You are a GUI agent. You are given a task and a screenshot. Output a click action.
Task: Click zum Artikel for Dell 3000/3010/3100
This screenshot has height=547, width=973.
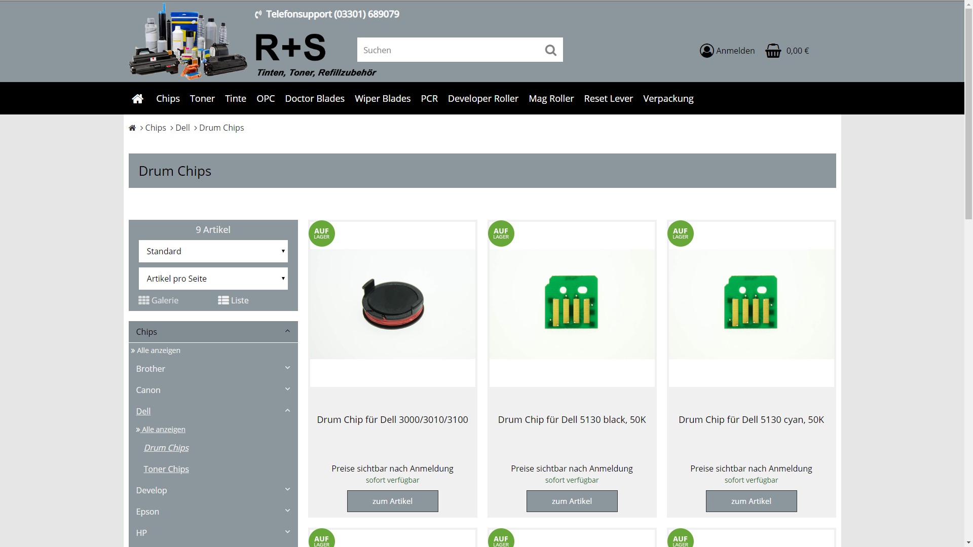click(393, 501)
